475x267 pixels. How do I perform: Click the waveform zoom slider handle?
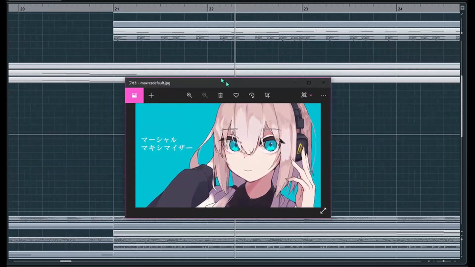(462, 33)
